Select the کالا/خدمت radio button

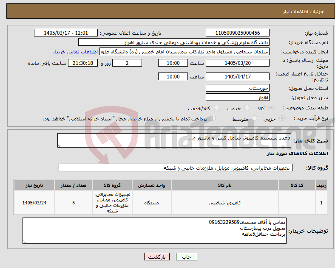[217, 108]
